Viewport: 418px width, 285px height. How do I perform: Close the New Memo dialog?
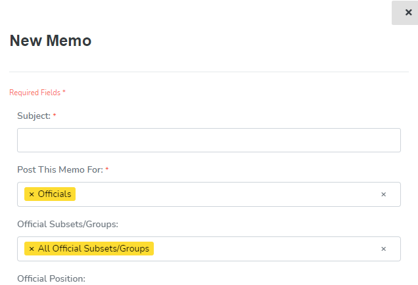pyautogui.click(x=408, y=12)
